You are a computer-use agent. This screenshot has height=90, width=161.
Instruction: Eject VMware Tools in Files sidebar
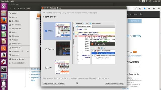pyautogui.click(x=28, y=51)
